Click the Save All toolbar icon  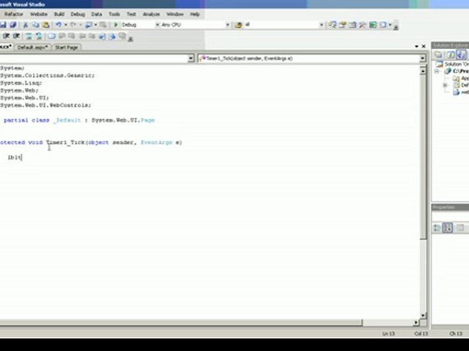click(13, 25)
